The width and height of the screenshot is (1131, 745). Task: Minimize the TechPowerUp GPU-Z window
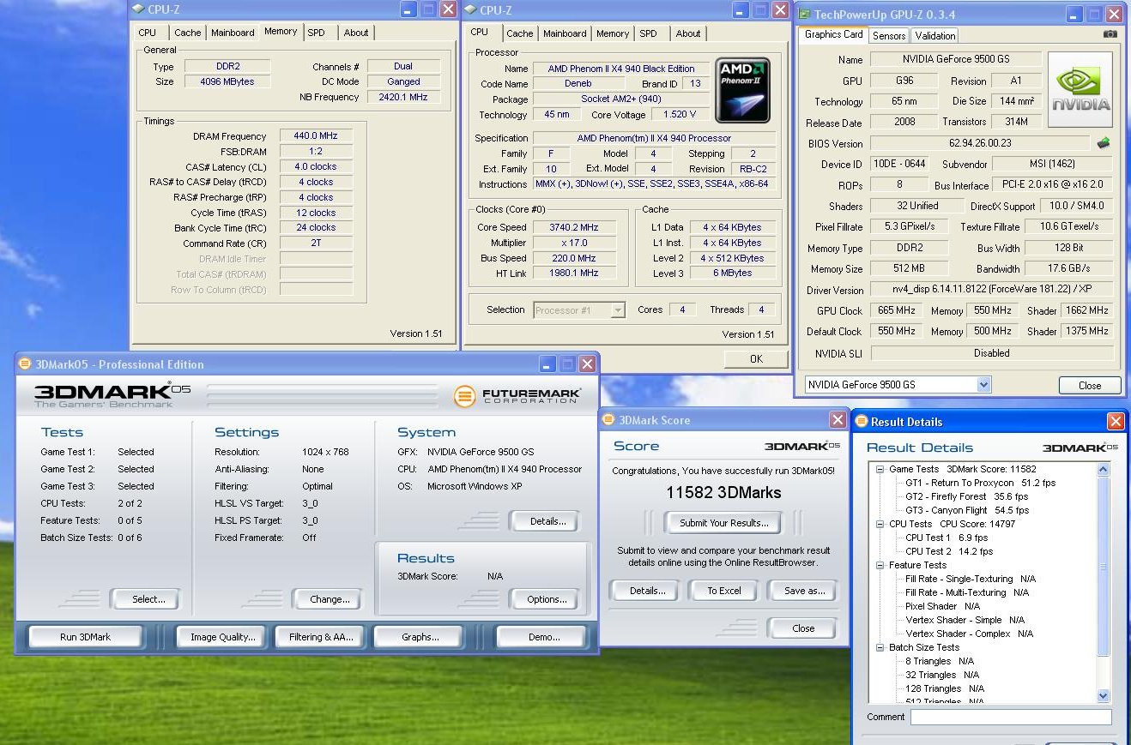click(x=1074, y=15)
